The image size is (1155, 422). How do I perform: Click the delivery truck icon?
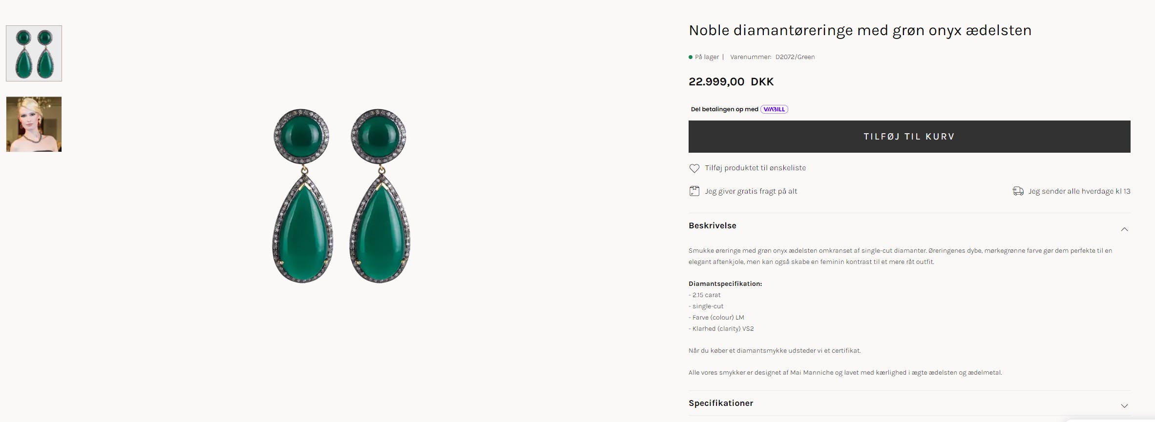click(x=1018, y=191)
